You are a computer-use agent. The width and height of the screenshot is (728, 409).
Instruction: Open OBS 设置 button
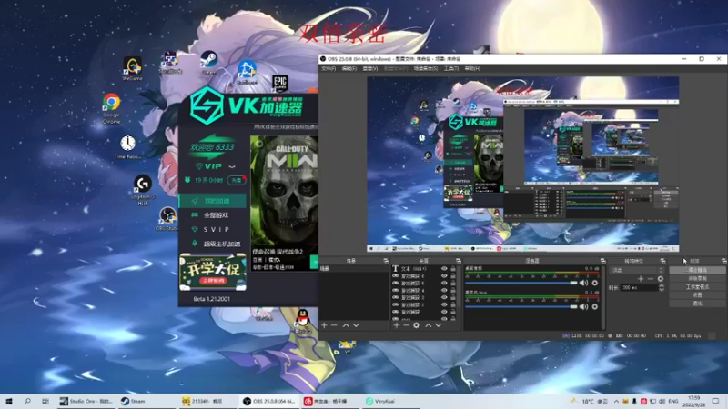pyautogui.click(x=697, y=294)
